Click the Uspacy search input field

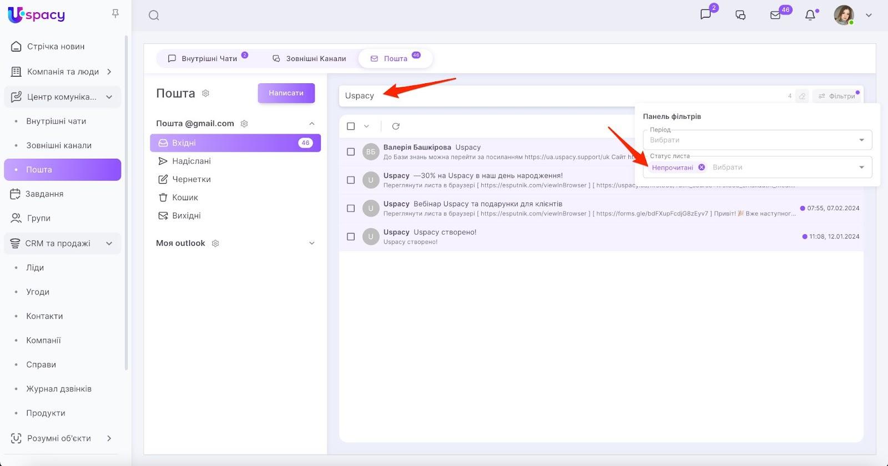coord(555,96)
